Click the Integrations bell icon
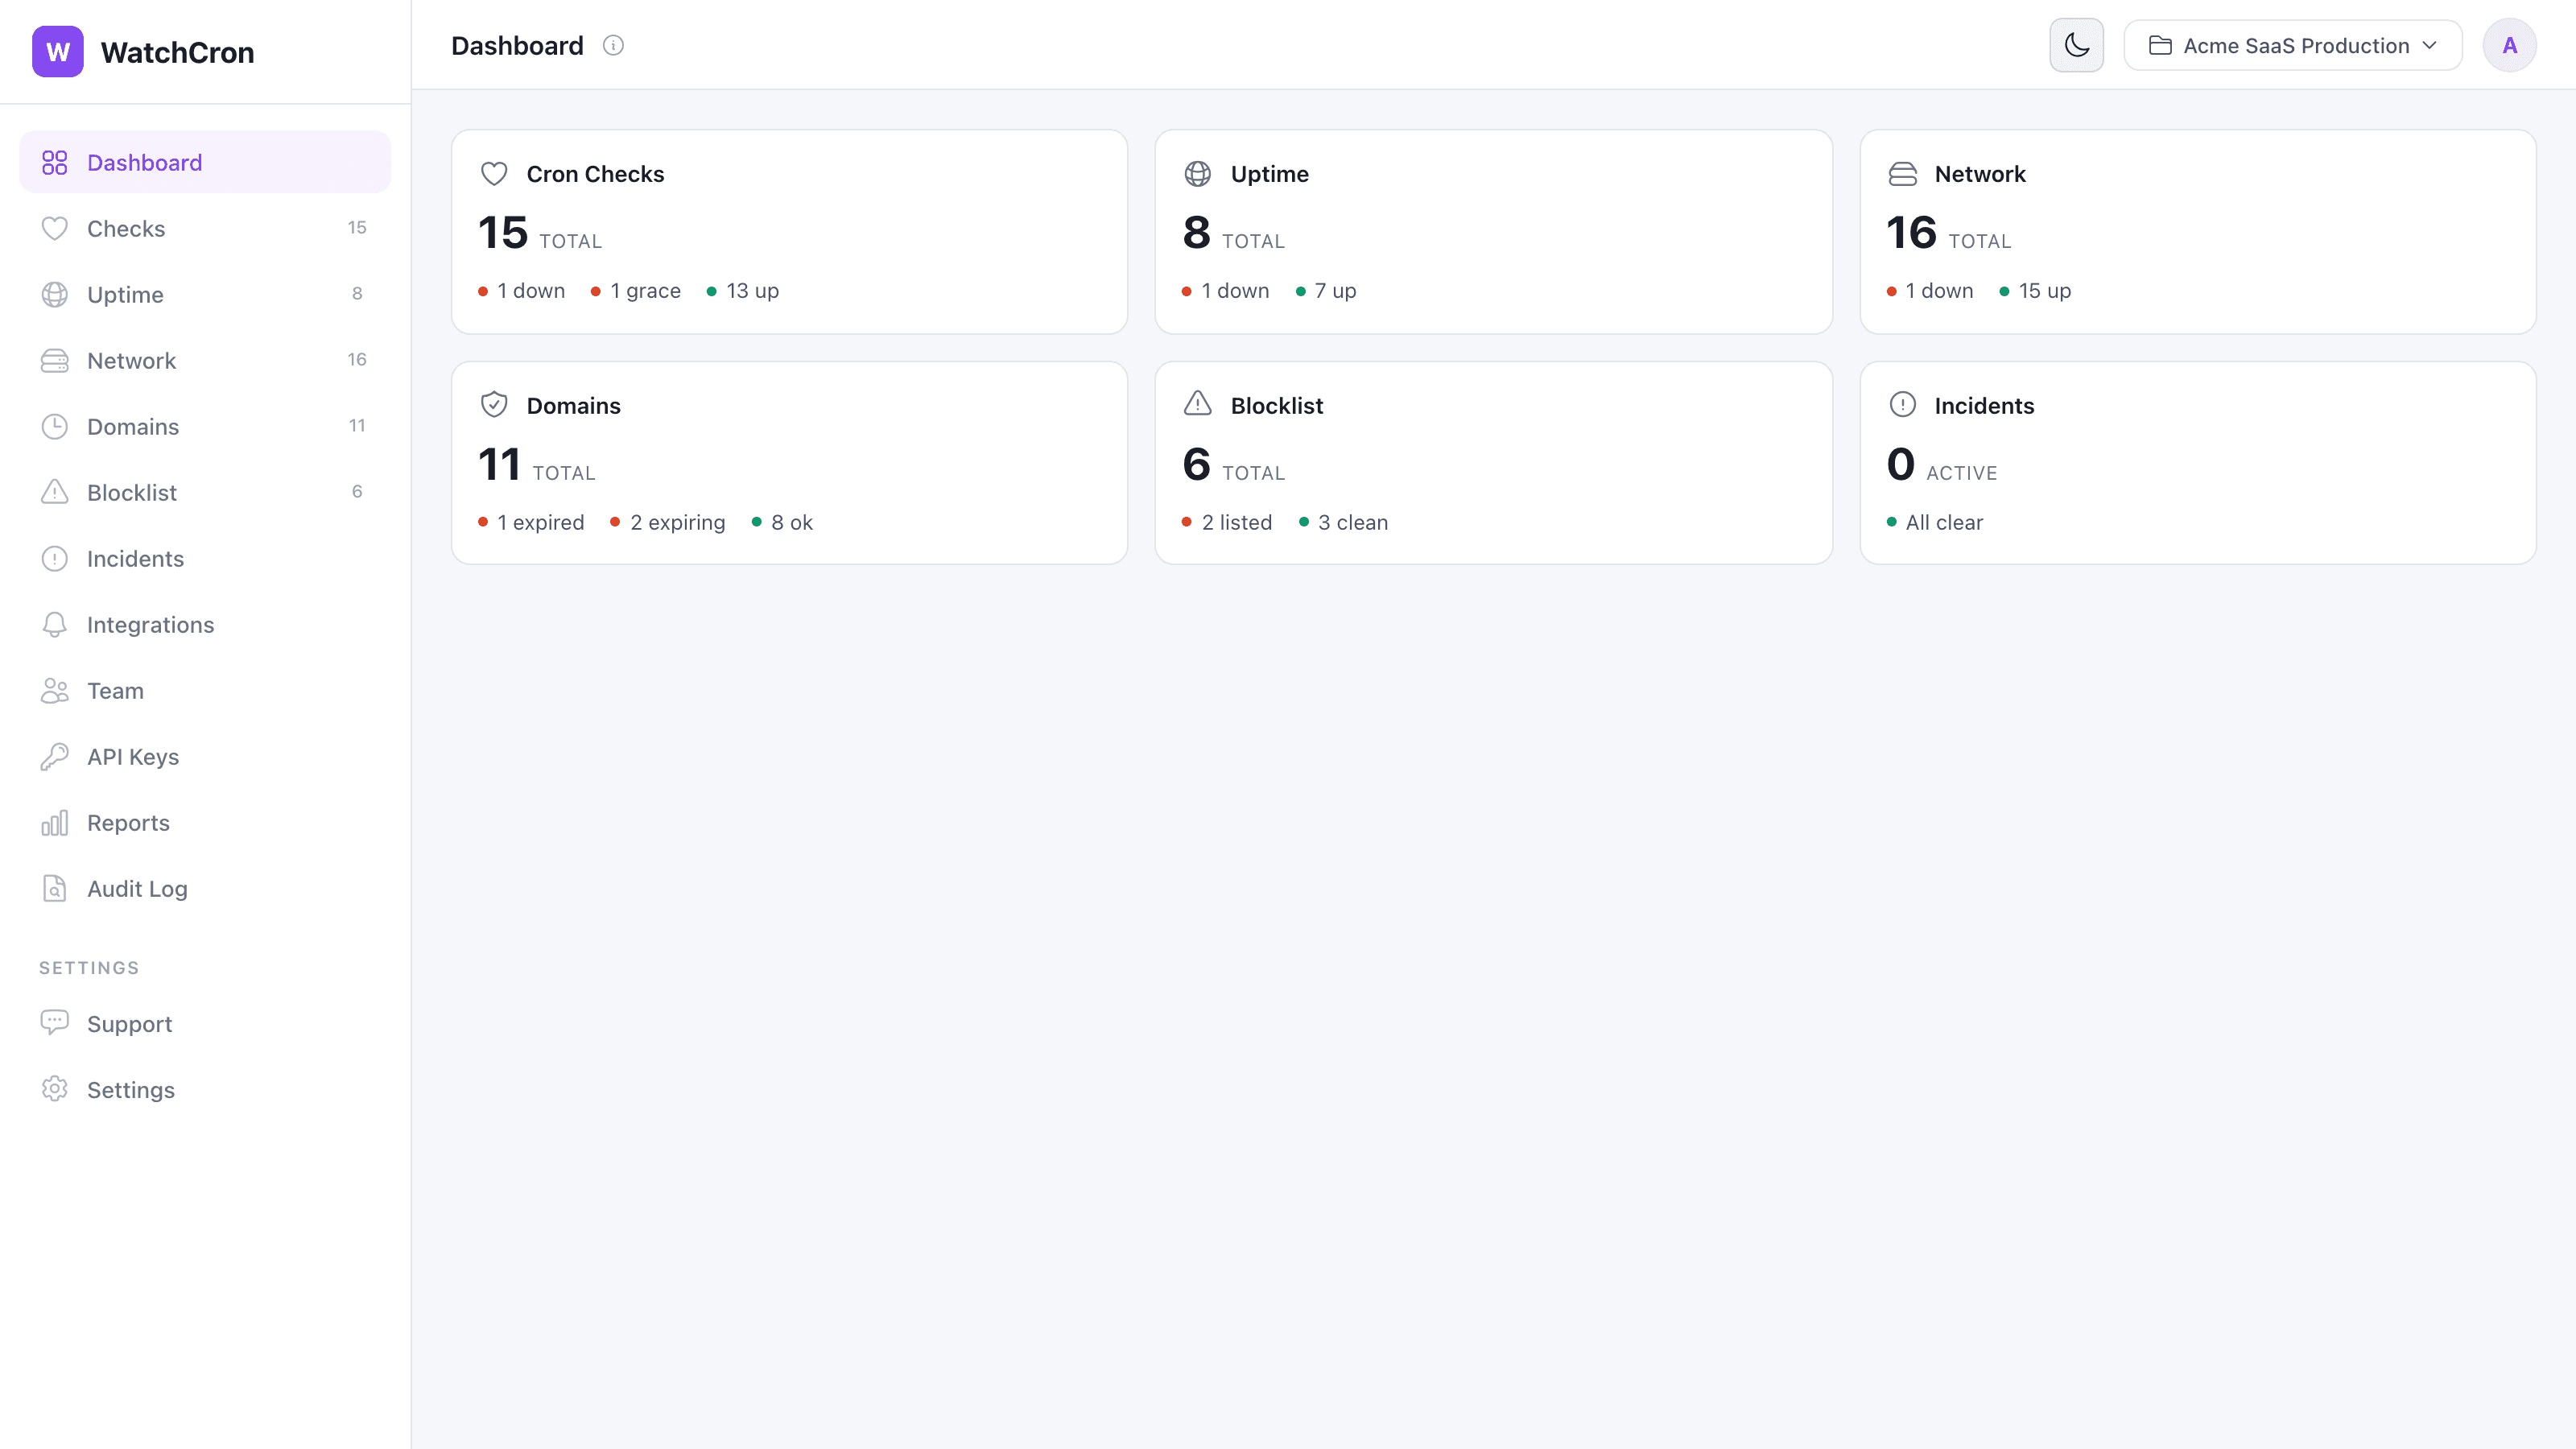Viewport: 2576px width, 1449px height. click(x=55, y=624)
